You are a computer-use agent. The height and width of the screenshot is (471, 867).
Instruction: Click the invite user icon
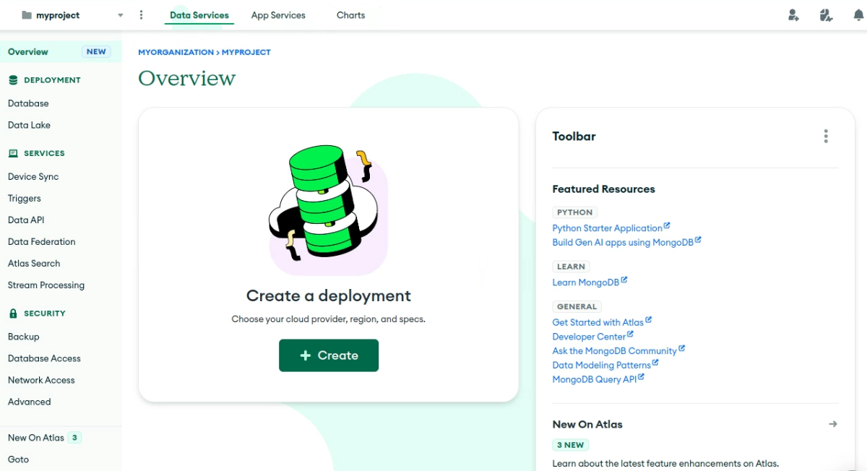coord(793,15)
